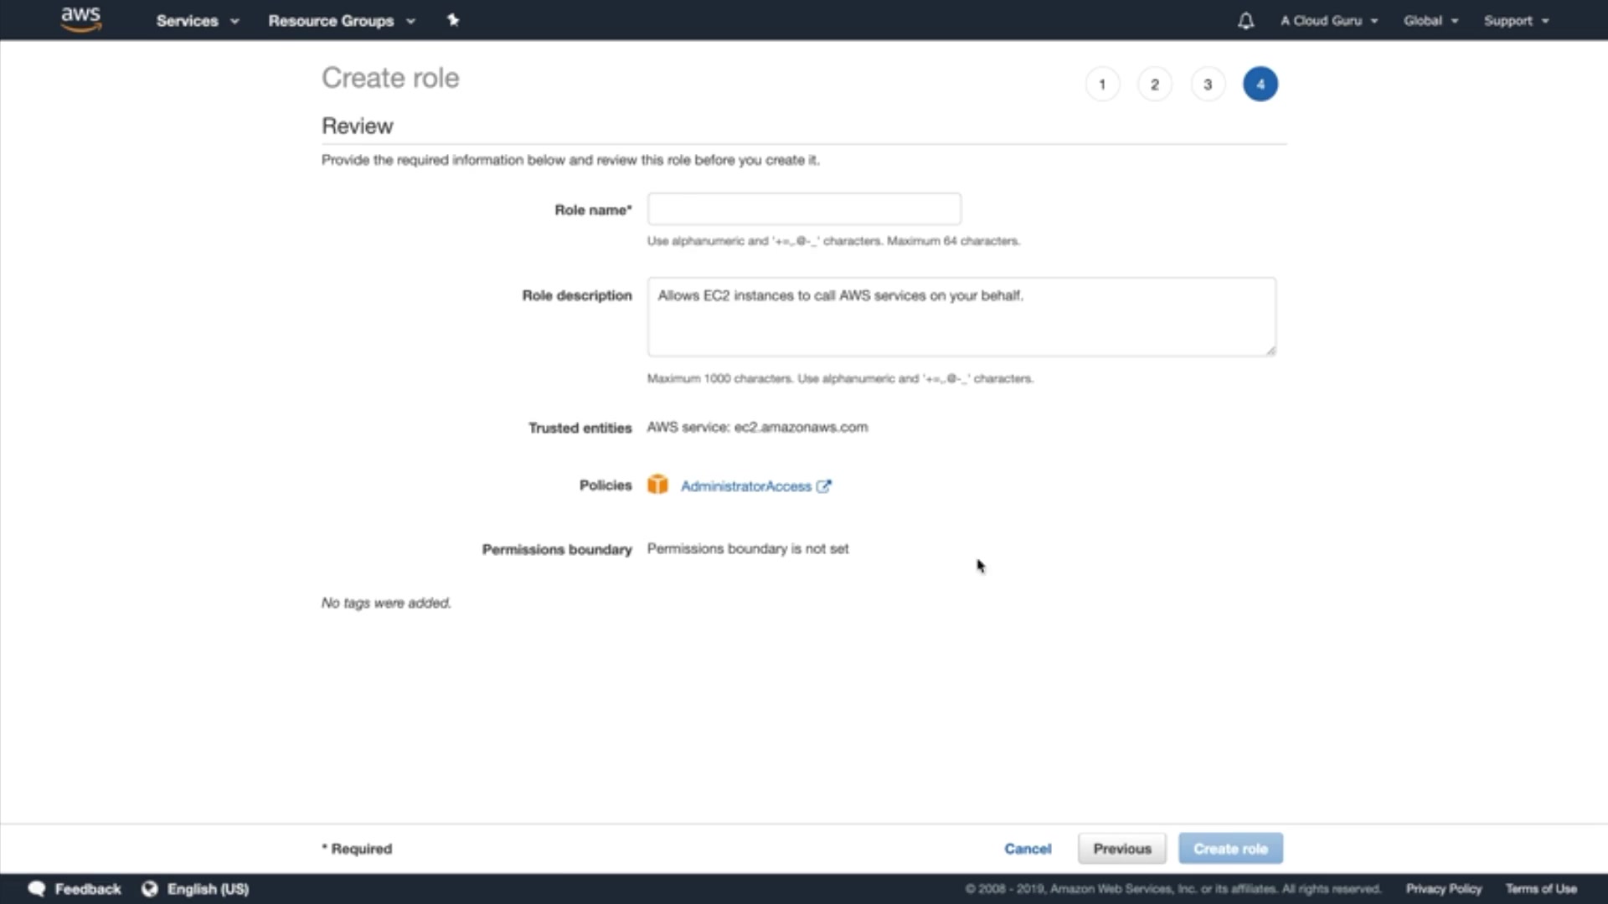Image resolution: width=1608 pixels, height=904 pixels.
Task: Open the Global region dropdown
Action: coord(1430,21)
